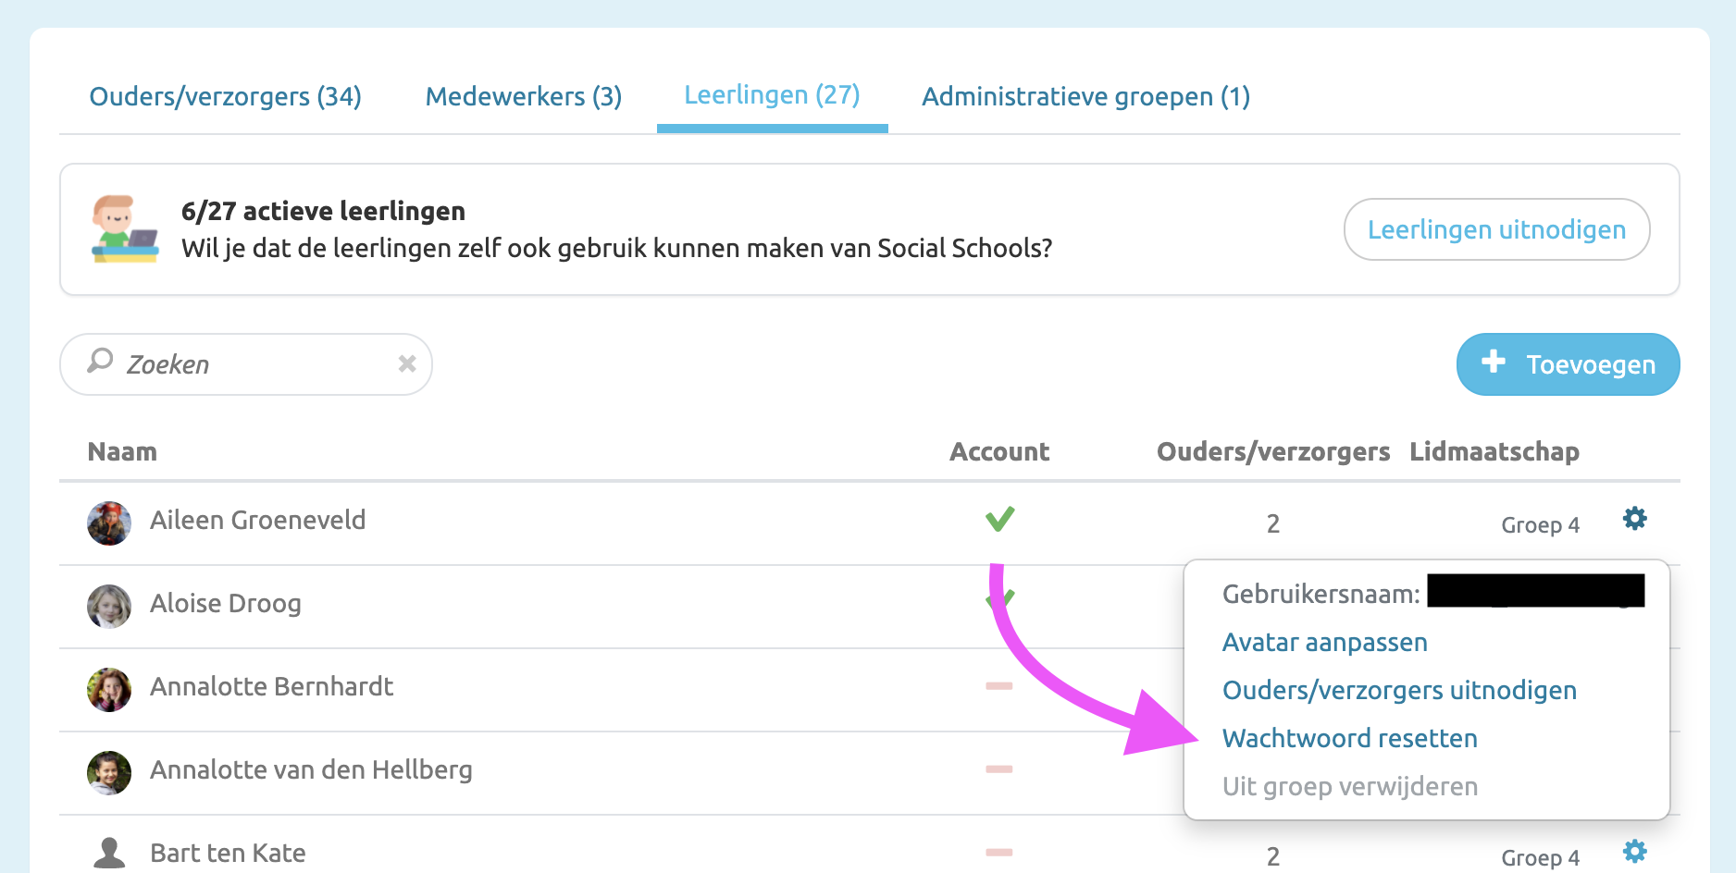Open the Administratieve groepen (1) tab
Image resolution: width=1736 pixels, height=873 pixels.
pyautogui.click(x=1085, y=96)
